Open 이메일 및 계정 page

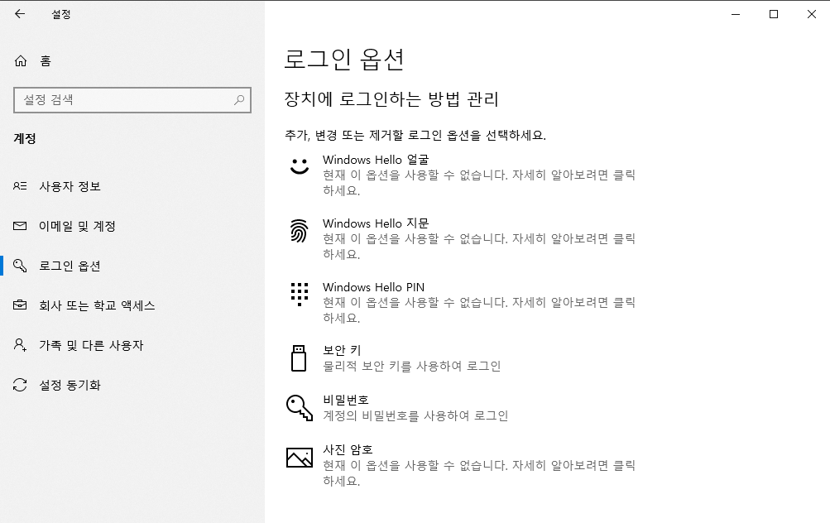(x=132, y=226)
